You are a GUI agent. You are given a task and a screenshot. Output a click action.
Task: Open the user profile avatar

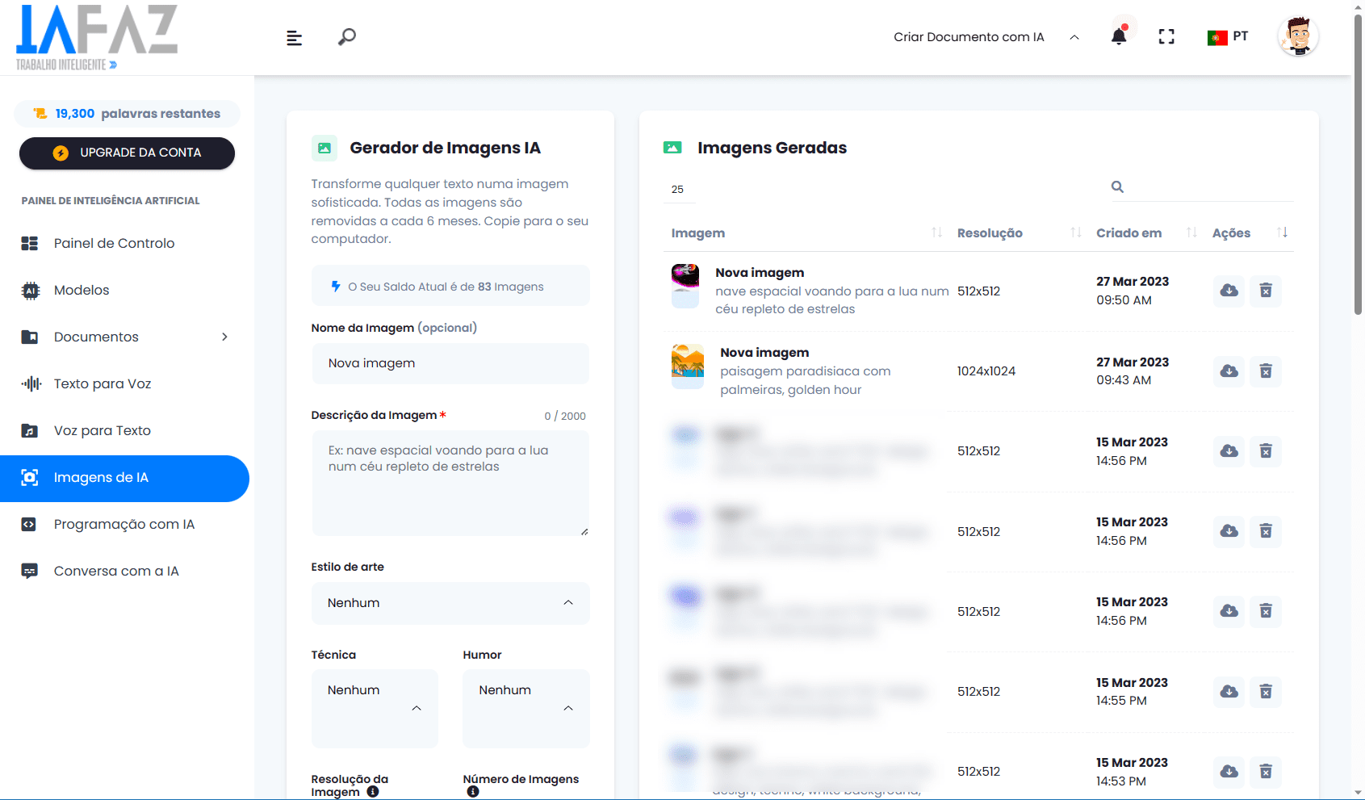tap(1298, 36)
